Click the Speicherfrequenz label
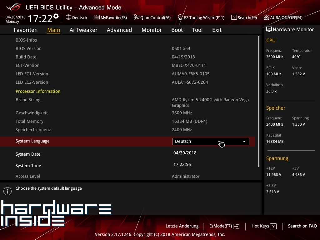Viewport: 320px width, 240px height. 33,130
